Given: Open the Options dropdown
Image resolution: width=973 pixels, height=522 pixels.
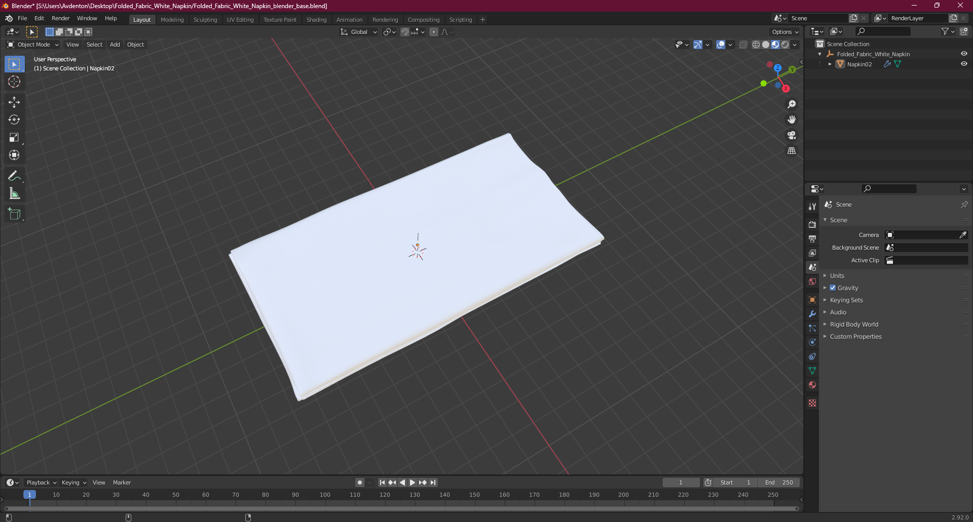Looking at the screenshot, I should coord(785,32).
